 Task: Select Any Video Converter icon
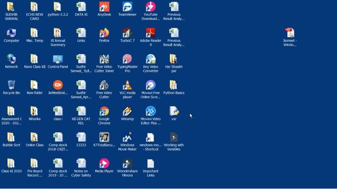151,59
